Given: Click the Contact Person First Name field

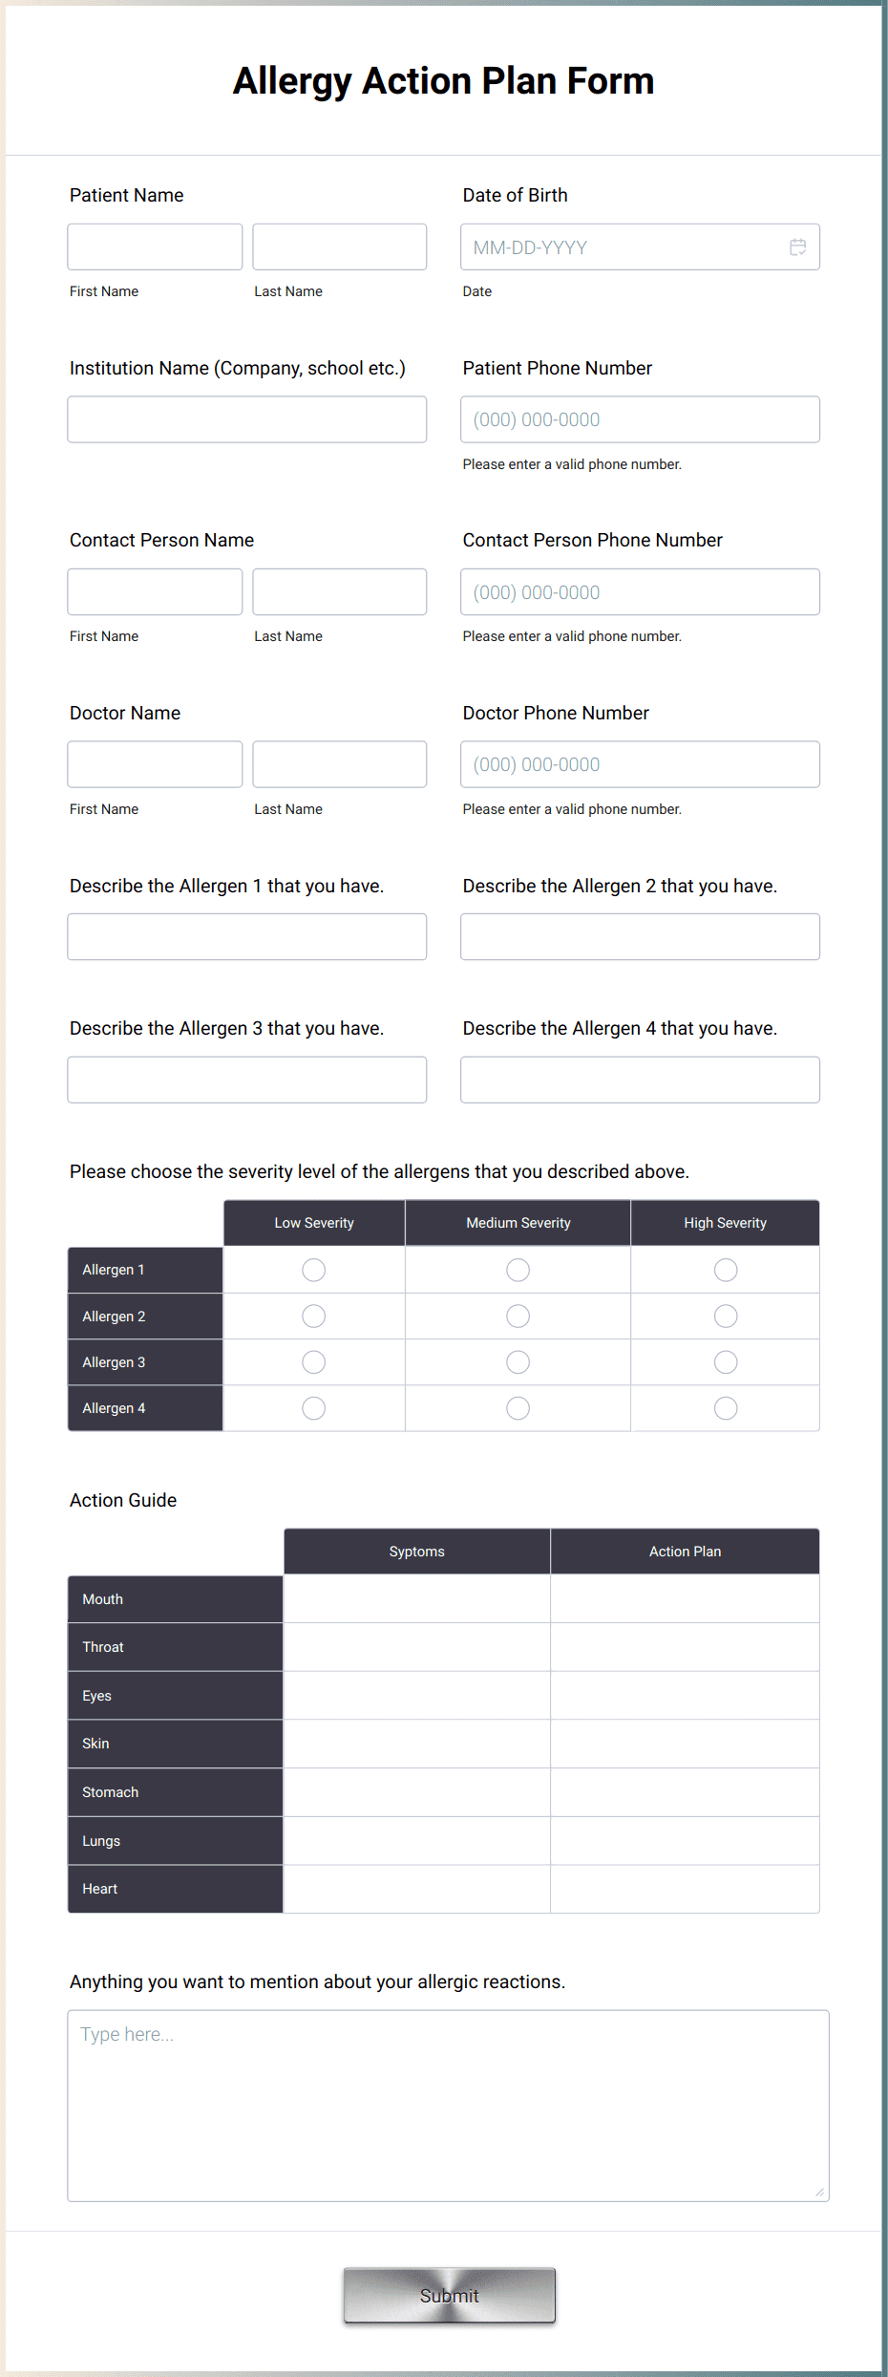Looking at the screenshot, I should (x=154, y=591).
